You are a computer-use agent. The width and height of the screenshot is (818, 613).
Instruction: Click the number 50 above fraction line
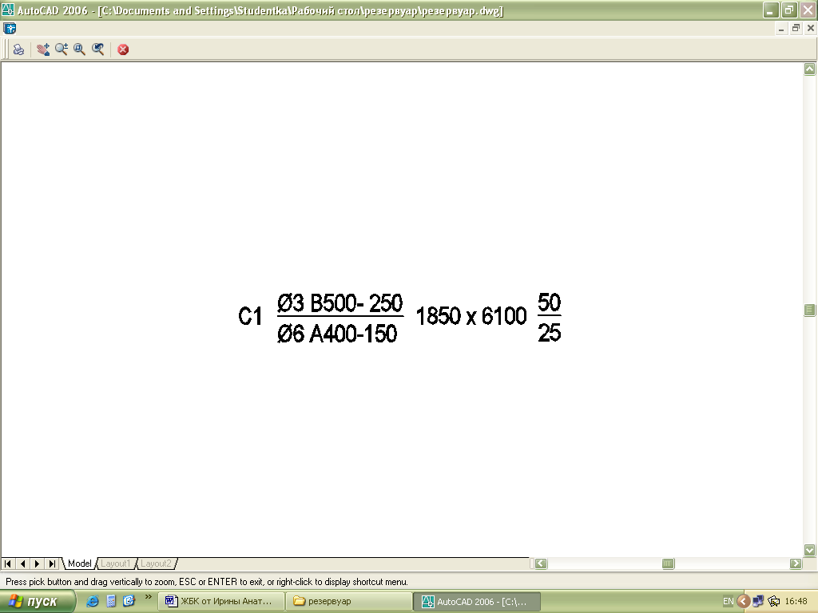(x=550, y=303)
